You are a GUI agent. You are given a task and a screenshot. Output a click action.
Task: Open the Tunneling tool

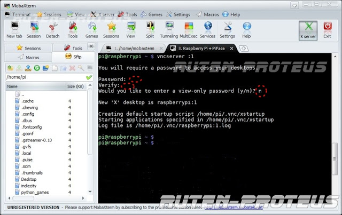click(x=169, y=30)
